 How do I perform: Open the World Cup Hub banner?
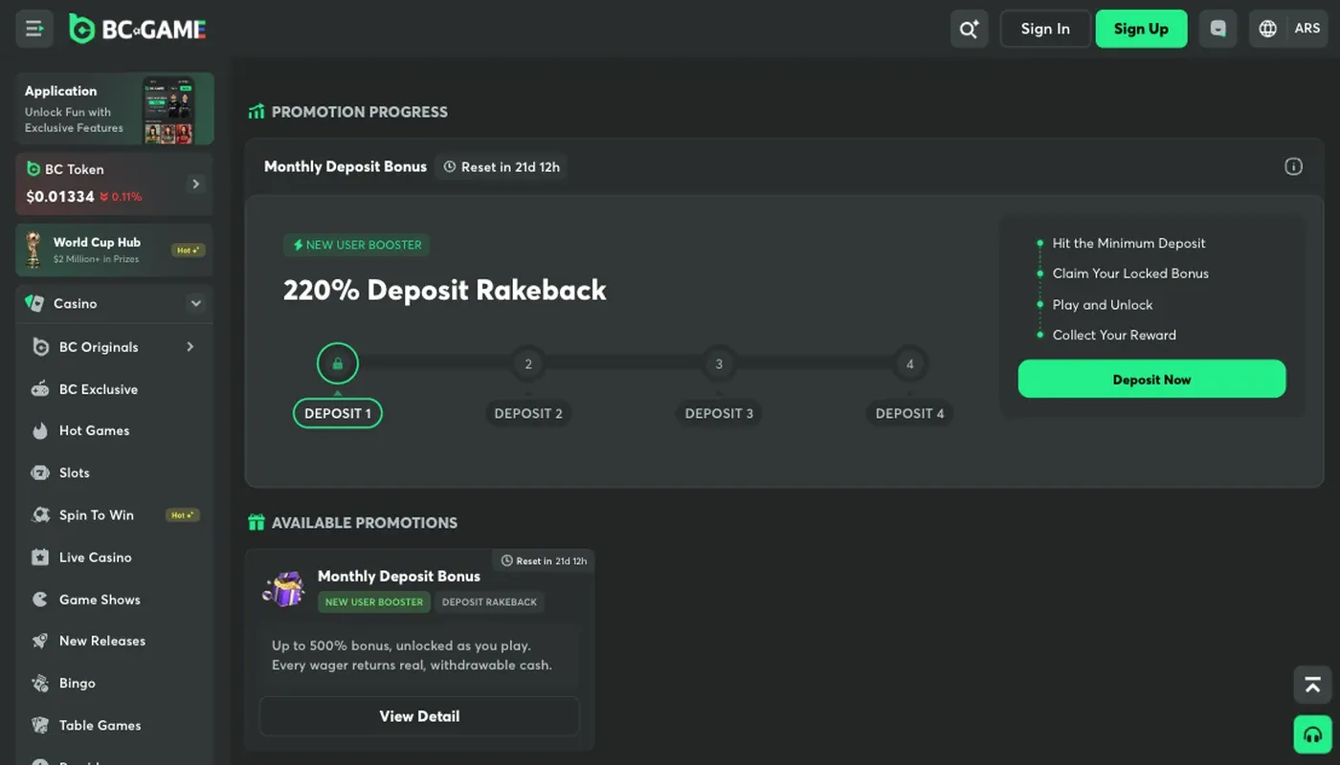pos(115,250)
